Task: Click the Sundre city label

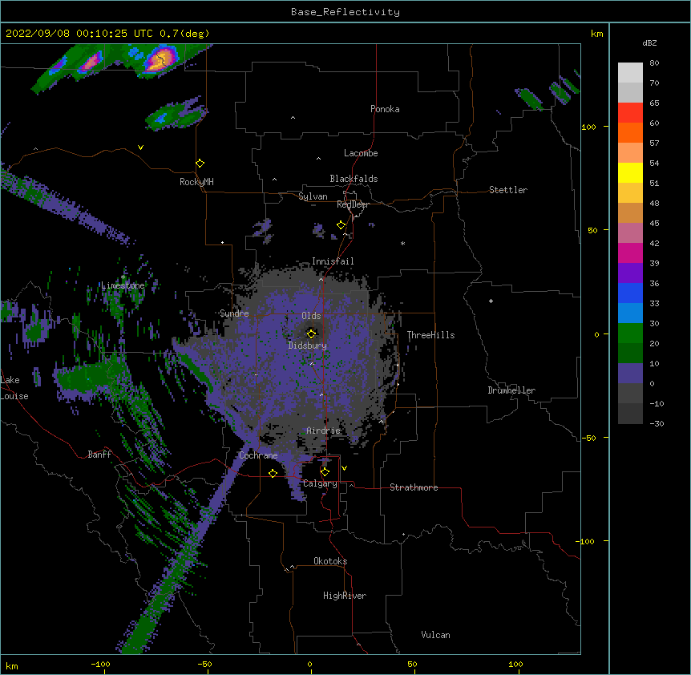Action: tap(234, 313)
